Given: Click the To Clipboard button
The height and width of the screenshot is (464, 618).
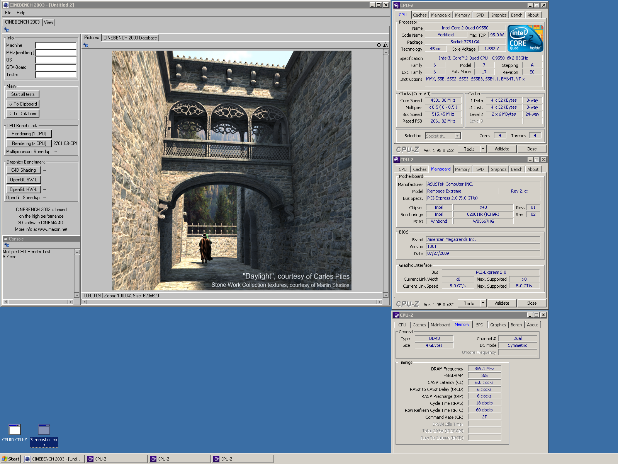Looking at the screenshot, I should pyautogui.click(x=23, y=104).
